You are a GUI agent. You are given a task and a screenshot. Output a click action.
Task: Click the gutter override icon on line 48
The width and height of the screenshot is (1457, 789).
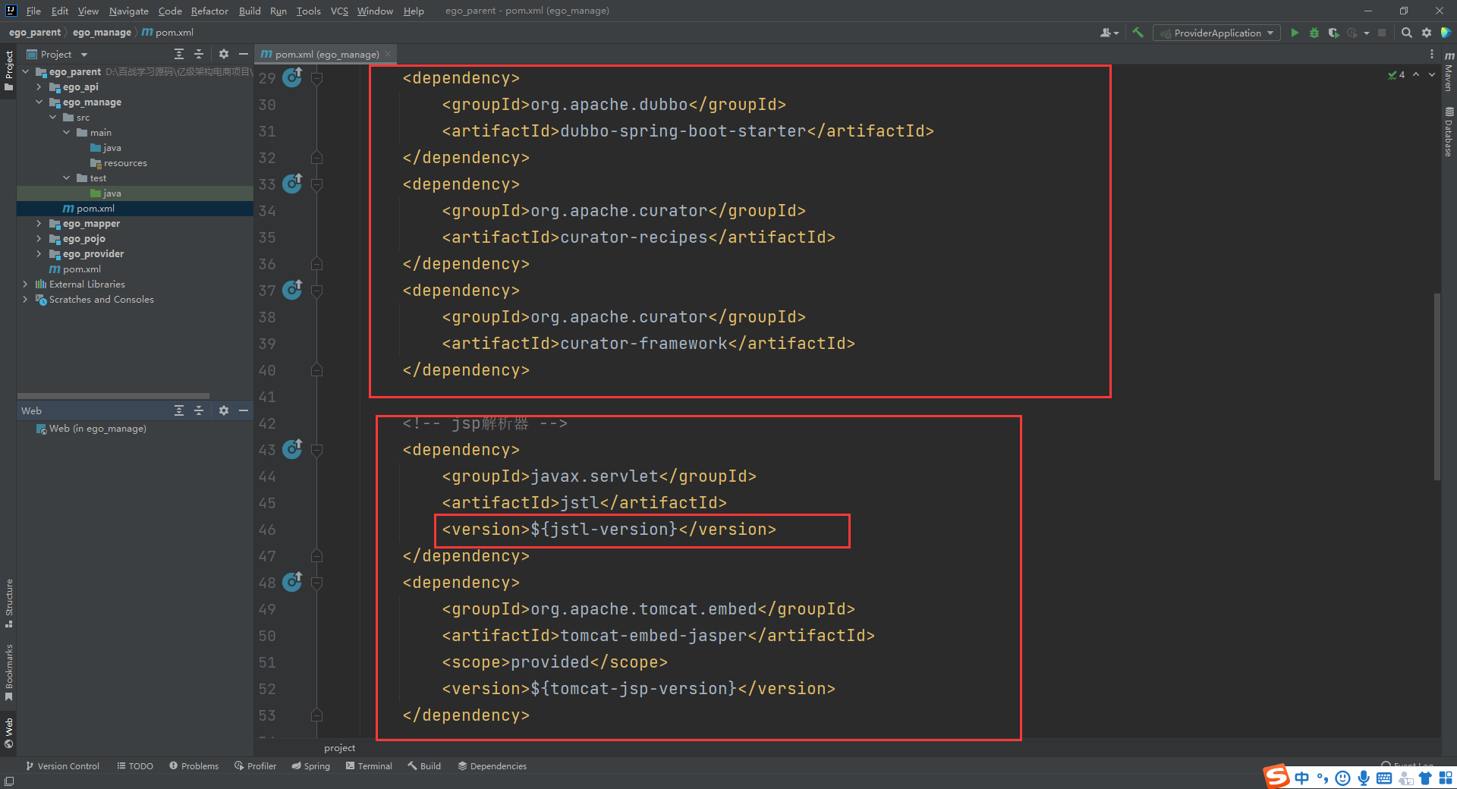coord(292,582)
